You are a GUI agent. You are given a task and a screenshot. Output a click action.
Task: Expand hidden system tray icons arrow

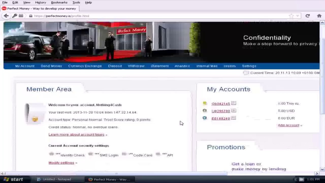[x=295, y=179]
